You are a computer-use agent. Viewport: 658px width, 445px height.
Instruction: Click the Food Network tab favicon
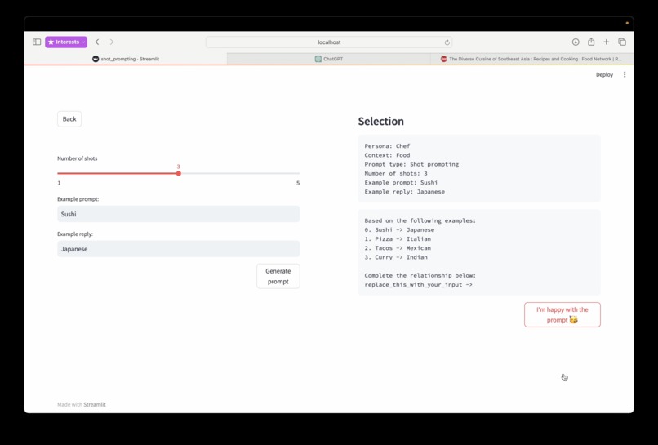443,59
